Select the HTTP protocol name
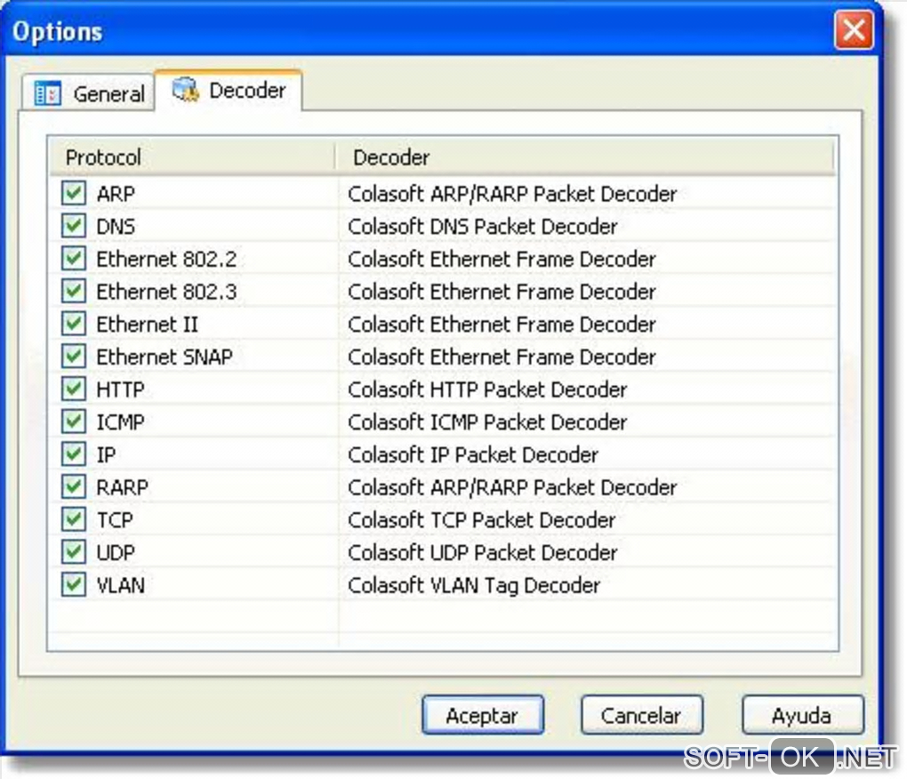The width and height of the screenshot is (907, 779). click(120, 389)
